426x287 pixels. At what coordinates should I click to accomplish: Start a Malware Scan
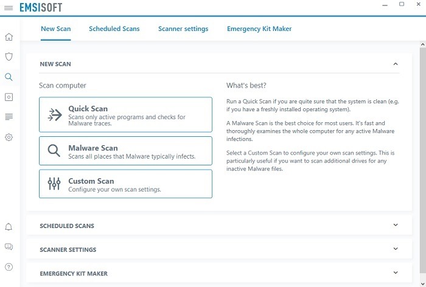pyautogui.click(x=125, y=151)
